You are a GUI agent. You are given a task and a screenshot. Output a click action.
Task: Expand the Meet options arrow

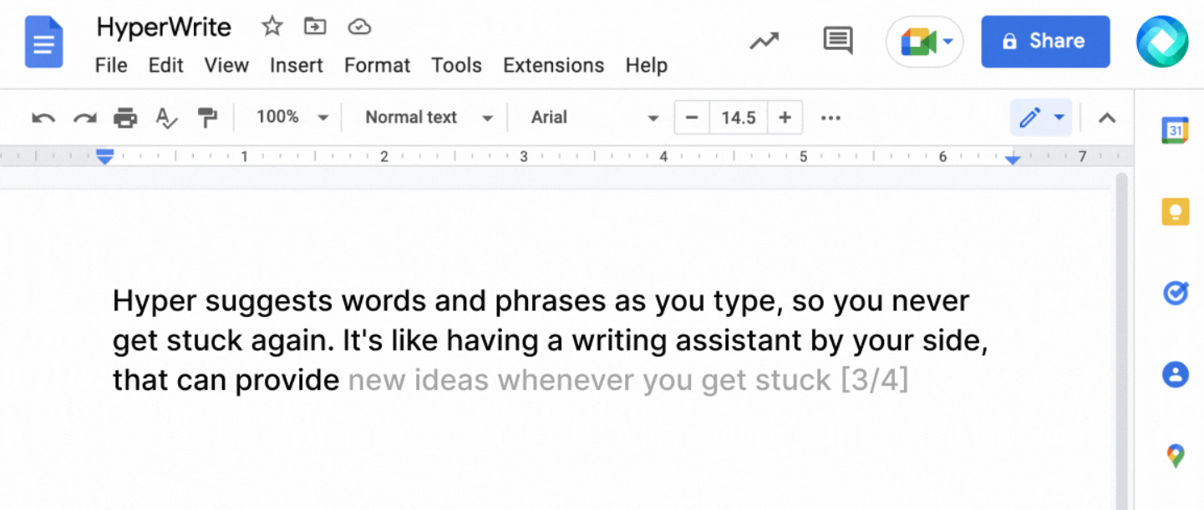948,42
